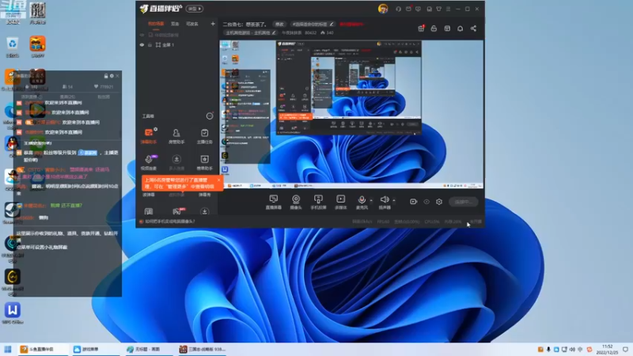Toggle lock icon in danmaku overlay header
This screenshot has height=356, width=633.
[106, 76]
